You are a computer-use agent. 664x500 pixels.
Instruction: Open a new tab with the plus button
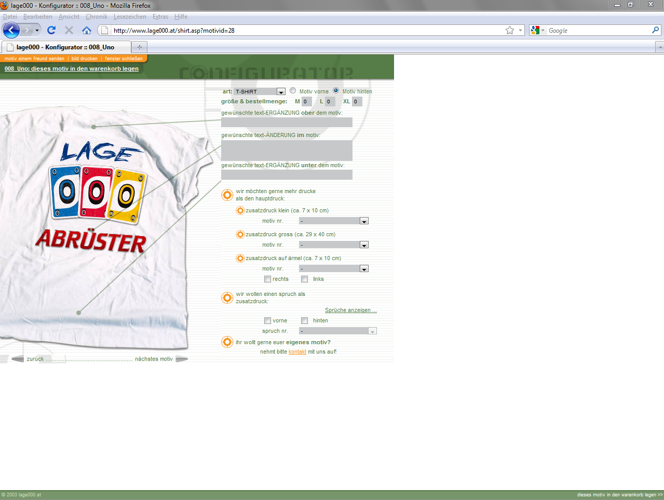pos(139,47)
